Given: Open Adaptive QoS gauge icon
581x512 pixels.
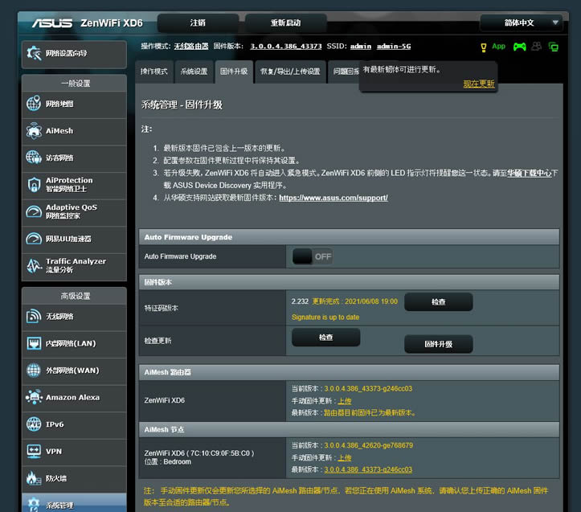Looking at the screenshot, I should click(x=34, y=211).
